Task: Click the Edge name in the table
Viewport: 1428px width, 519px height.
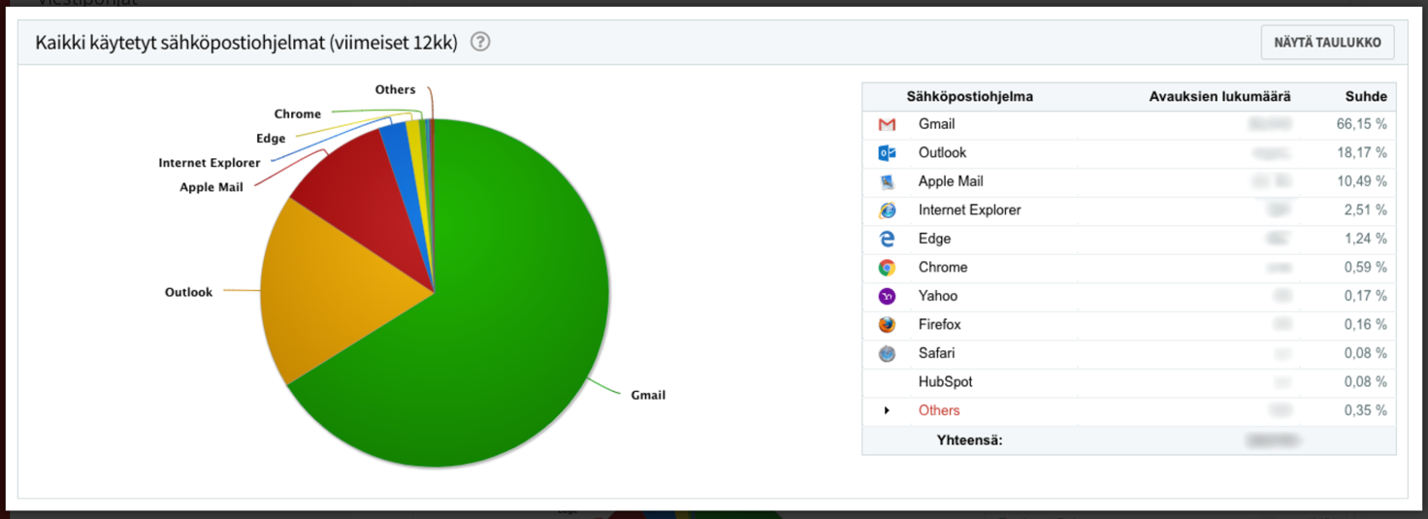Action: point(935,239)
